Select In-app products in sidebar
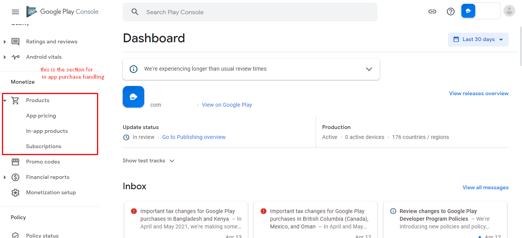 click(47, 131)
